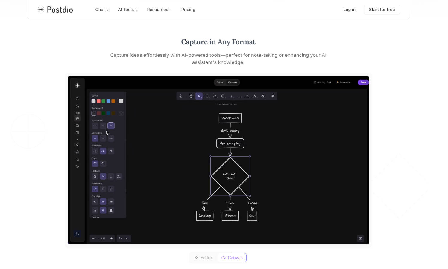Choose the code font family

[111, 189]
